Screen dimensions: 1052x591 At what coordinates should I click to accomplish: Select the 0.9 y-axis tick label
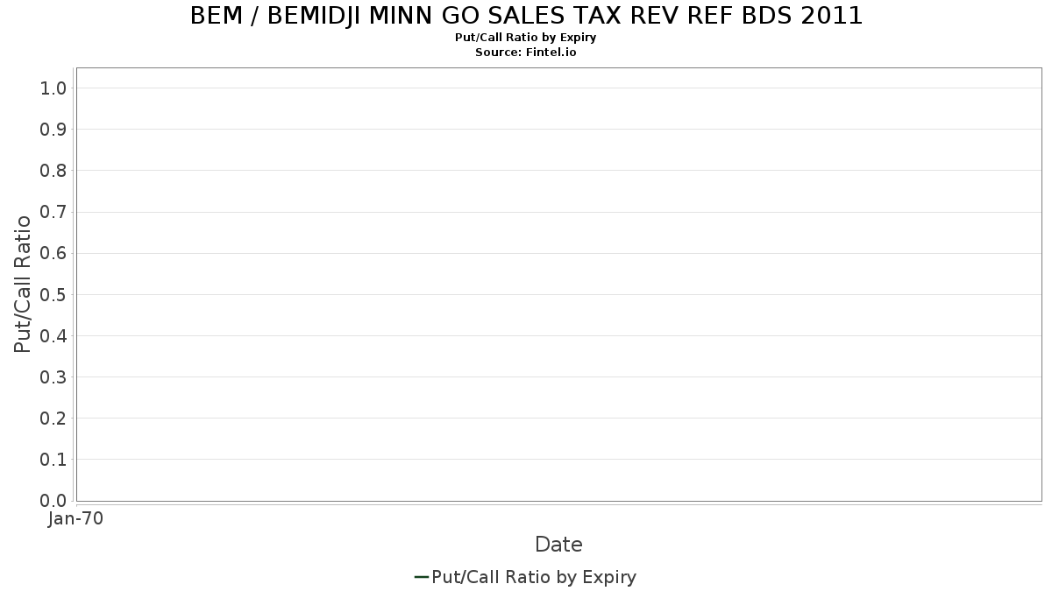[x=53, y=130]
